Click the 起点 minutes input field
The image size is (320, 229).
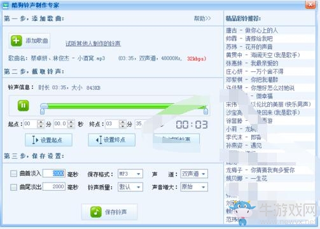click(x=31, y=124)
